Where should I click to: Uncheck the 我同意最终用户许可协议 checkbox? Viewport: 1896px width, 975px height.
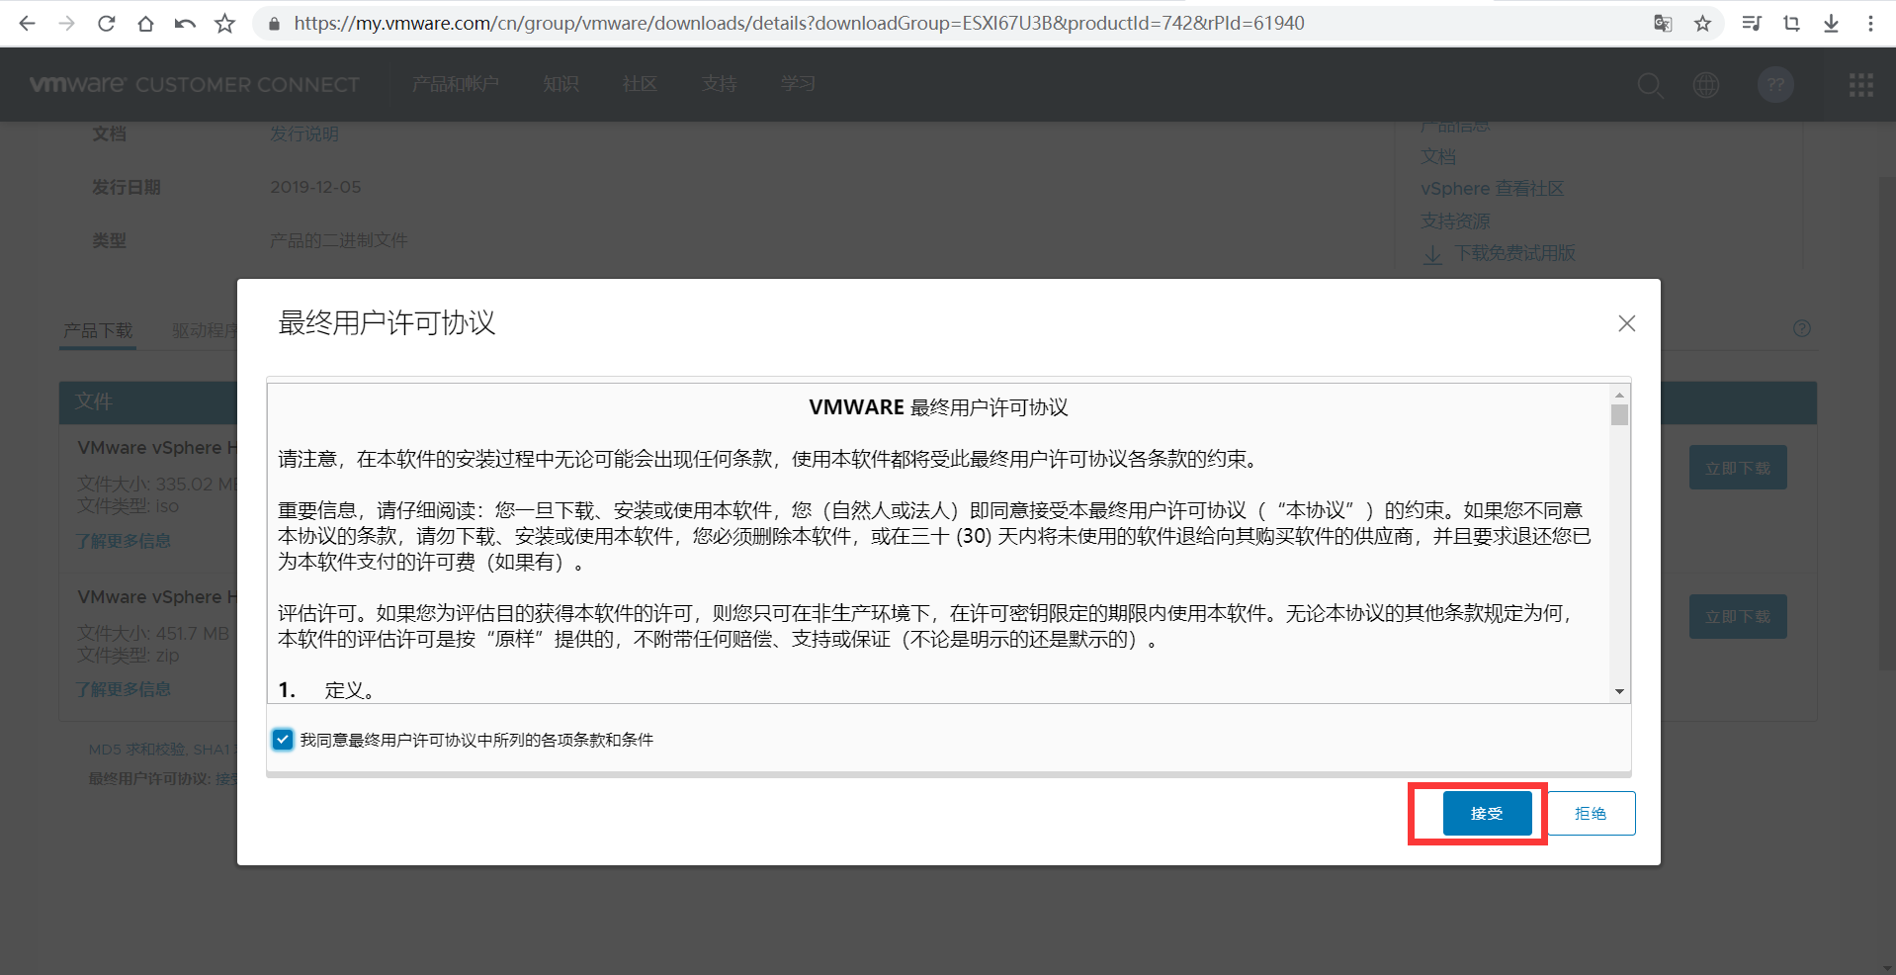(283, 740)
